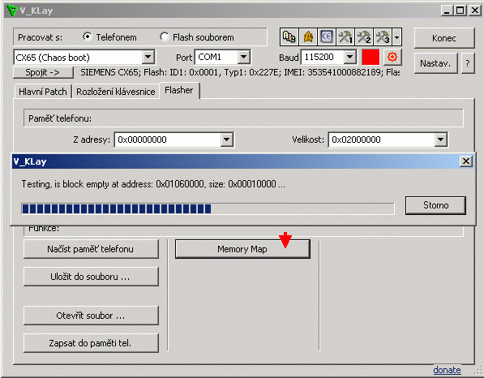Open tools preset number 1
The height and width of the screenshot is (378, 484).
click(345, 37)
